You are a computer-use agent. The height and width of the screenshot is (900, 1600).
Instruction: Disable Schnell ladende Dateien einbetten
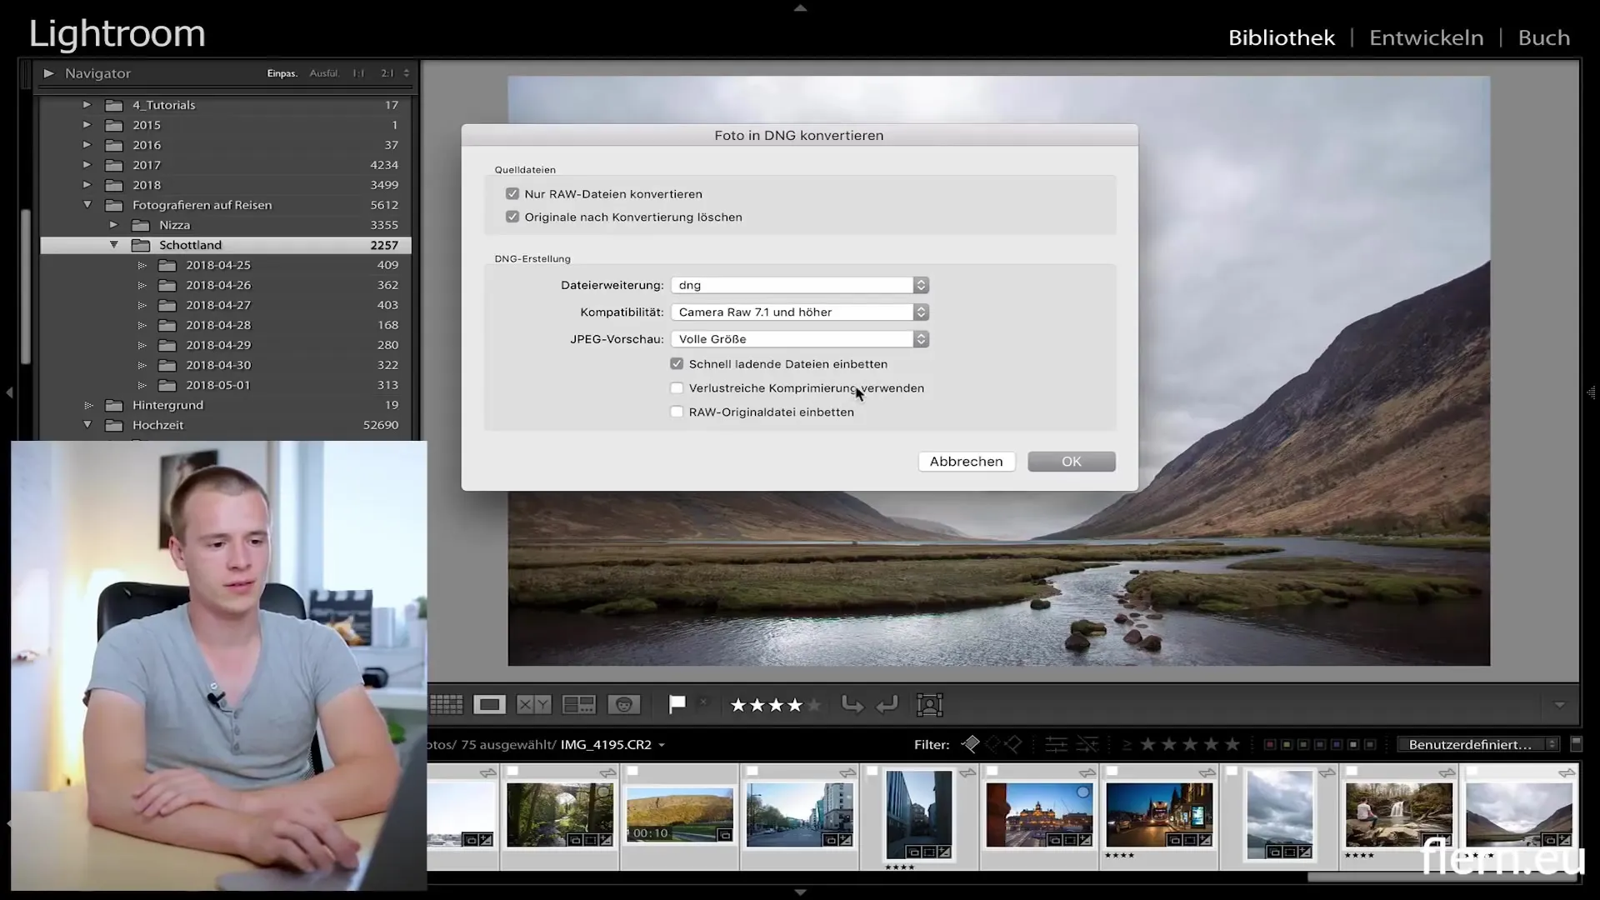pos(677,364)
